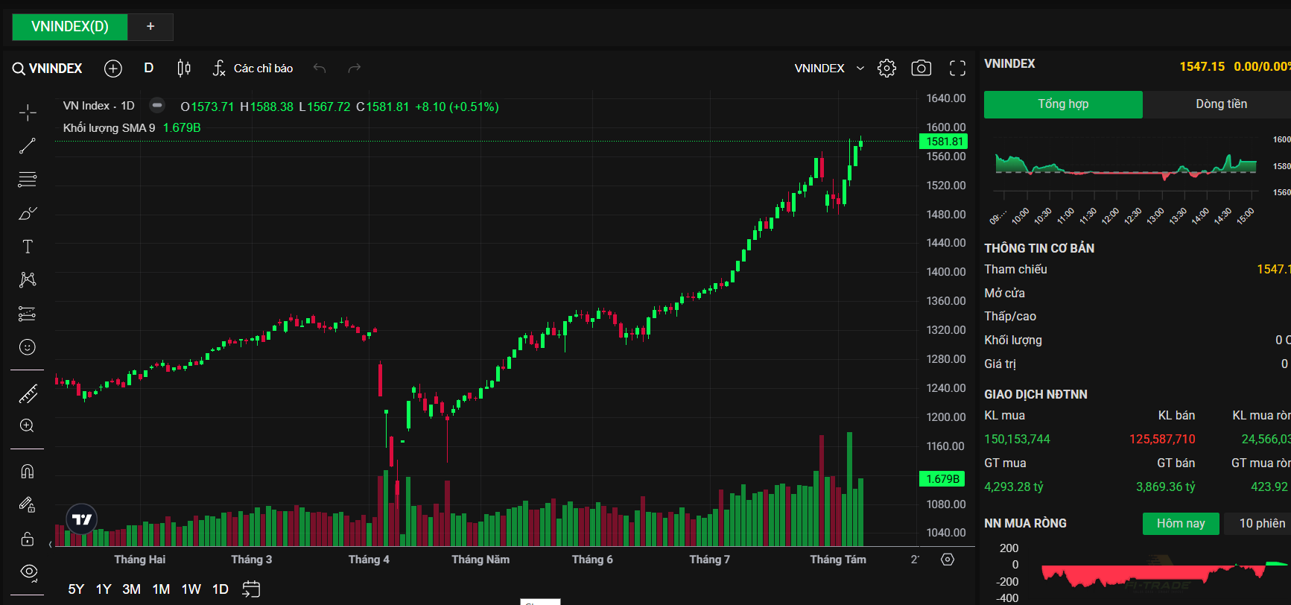This screenshot has height=605, width=1291.
Task: Click Khối lượng SMA 9 indicator legend
Action: coord(109,128)
